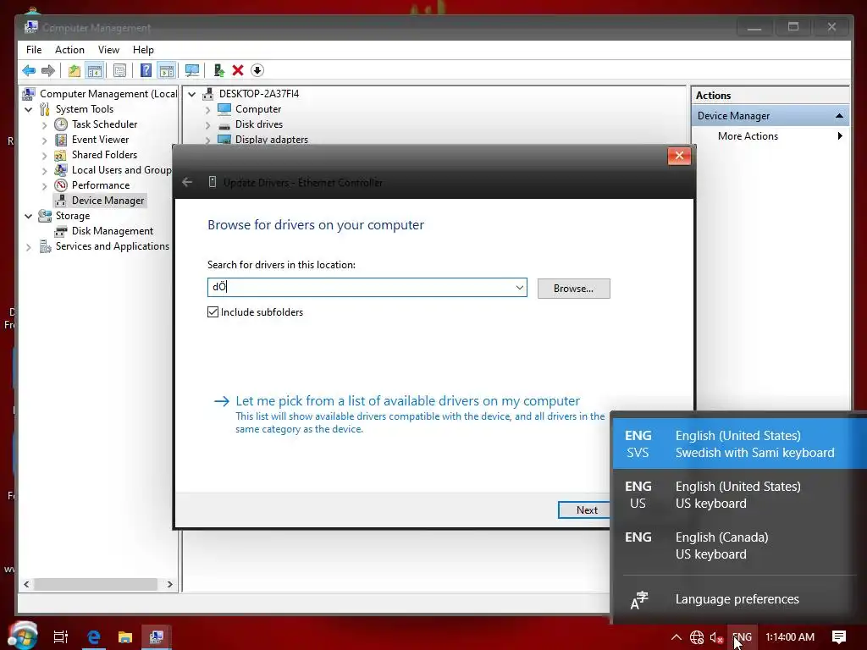Click Let me pick from a list link
Image resolution: width=867 pixels, height=650 pixels.
pyautogui.click(x=407, y=400)
